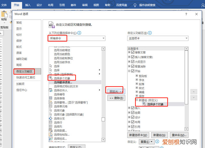This screenshot has height=148, width=205.
Task: Click icon of 选择多个对象 in right tree
Action: point(144,104)
